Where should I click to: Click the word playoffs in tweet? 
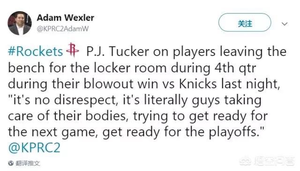click(233, 132)
